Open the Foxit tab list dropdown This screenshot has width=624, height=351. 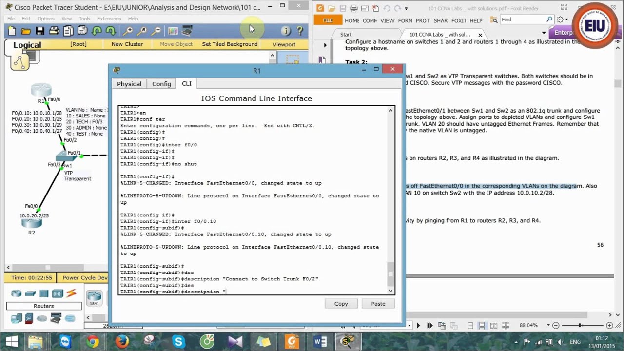[544, 33]
